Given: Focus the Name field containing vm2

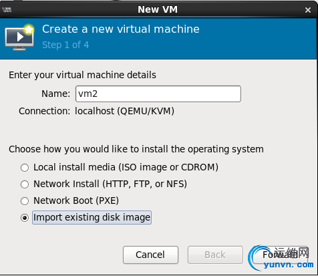Looking at the screenshot, I should pos(158,94).
